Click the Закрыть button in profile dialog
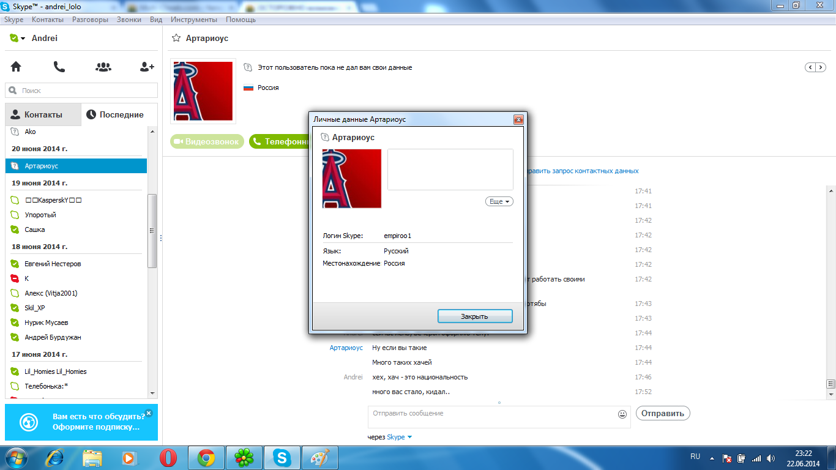This screenshot has height=470, width=836. [x=475, y=316]
